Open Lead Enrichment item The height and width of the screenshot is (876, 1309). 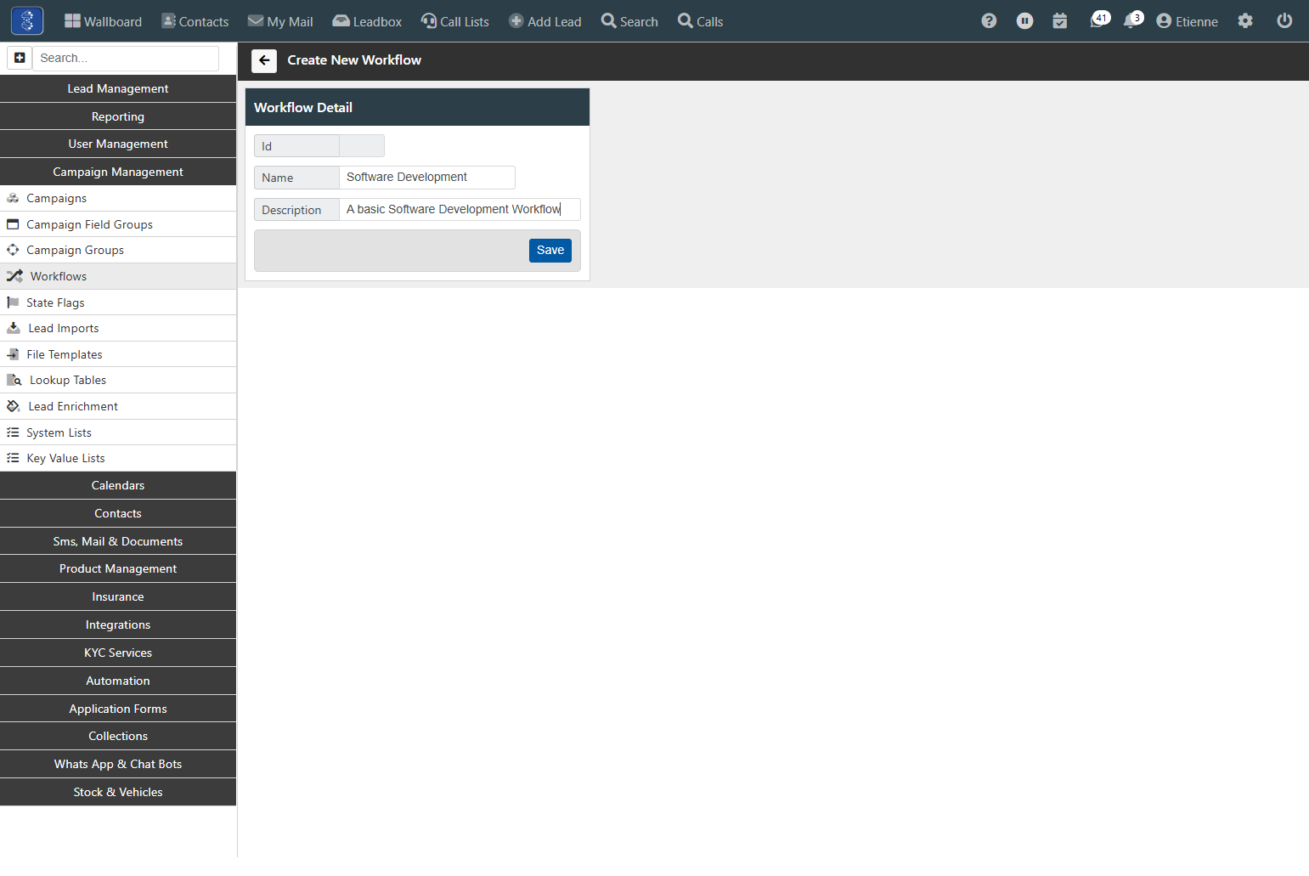tap(118, 406)
